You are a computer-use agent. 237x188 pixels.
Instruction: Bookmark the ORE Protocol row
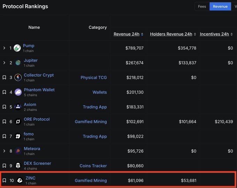(4, 122)
